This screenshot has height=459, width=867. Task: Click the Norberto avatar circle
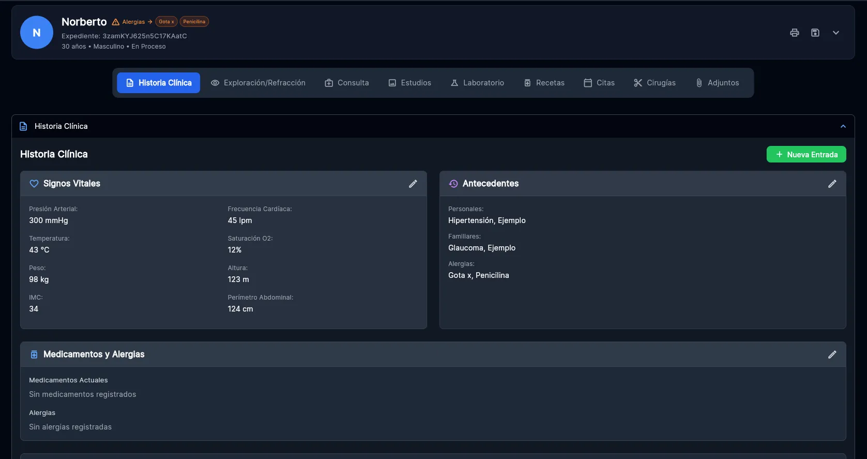tap(37, 33)
